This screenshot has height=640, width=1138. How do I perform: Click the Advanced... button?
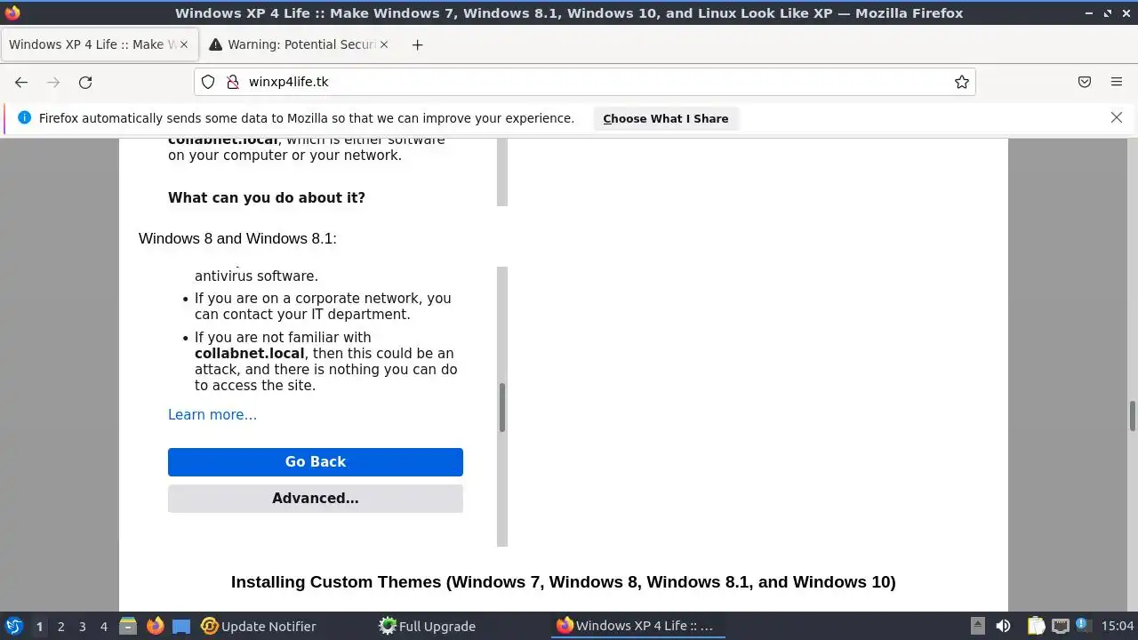[316, 499]
